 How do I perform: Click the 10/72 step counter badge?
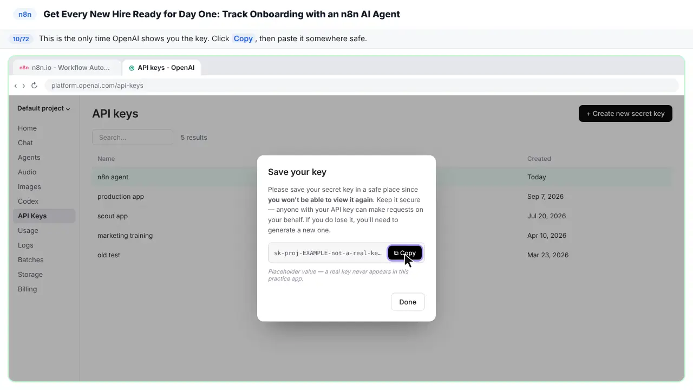tap(21, 39)
